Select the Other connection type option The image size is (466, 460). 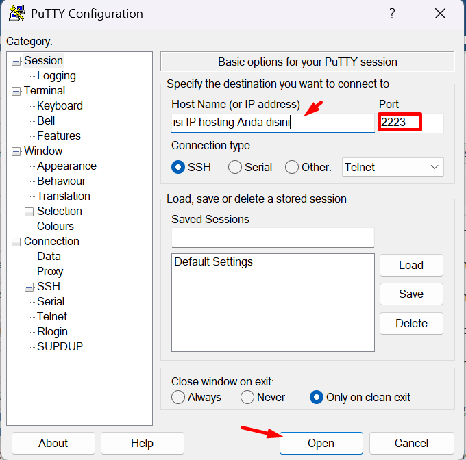tap(292, 167)
